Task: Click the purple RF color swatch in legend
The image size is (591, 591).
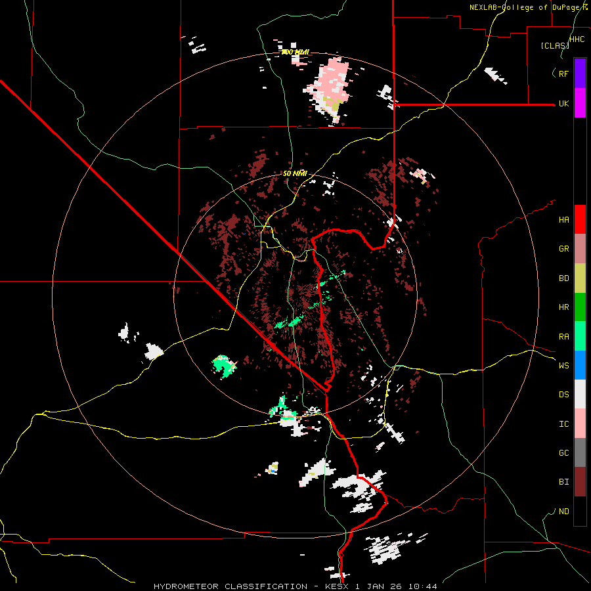Action: (x=580, y=73)
